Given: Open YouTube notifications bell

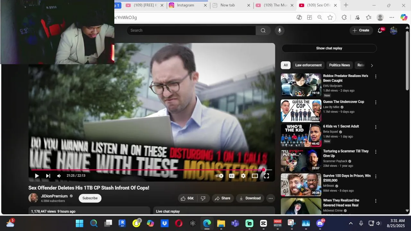Looking at the screenshot, I should click(x=380, y=30).
